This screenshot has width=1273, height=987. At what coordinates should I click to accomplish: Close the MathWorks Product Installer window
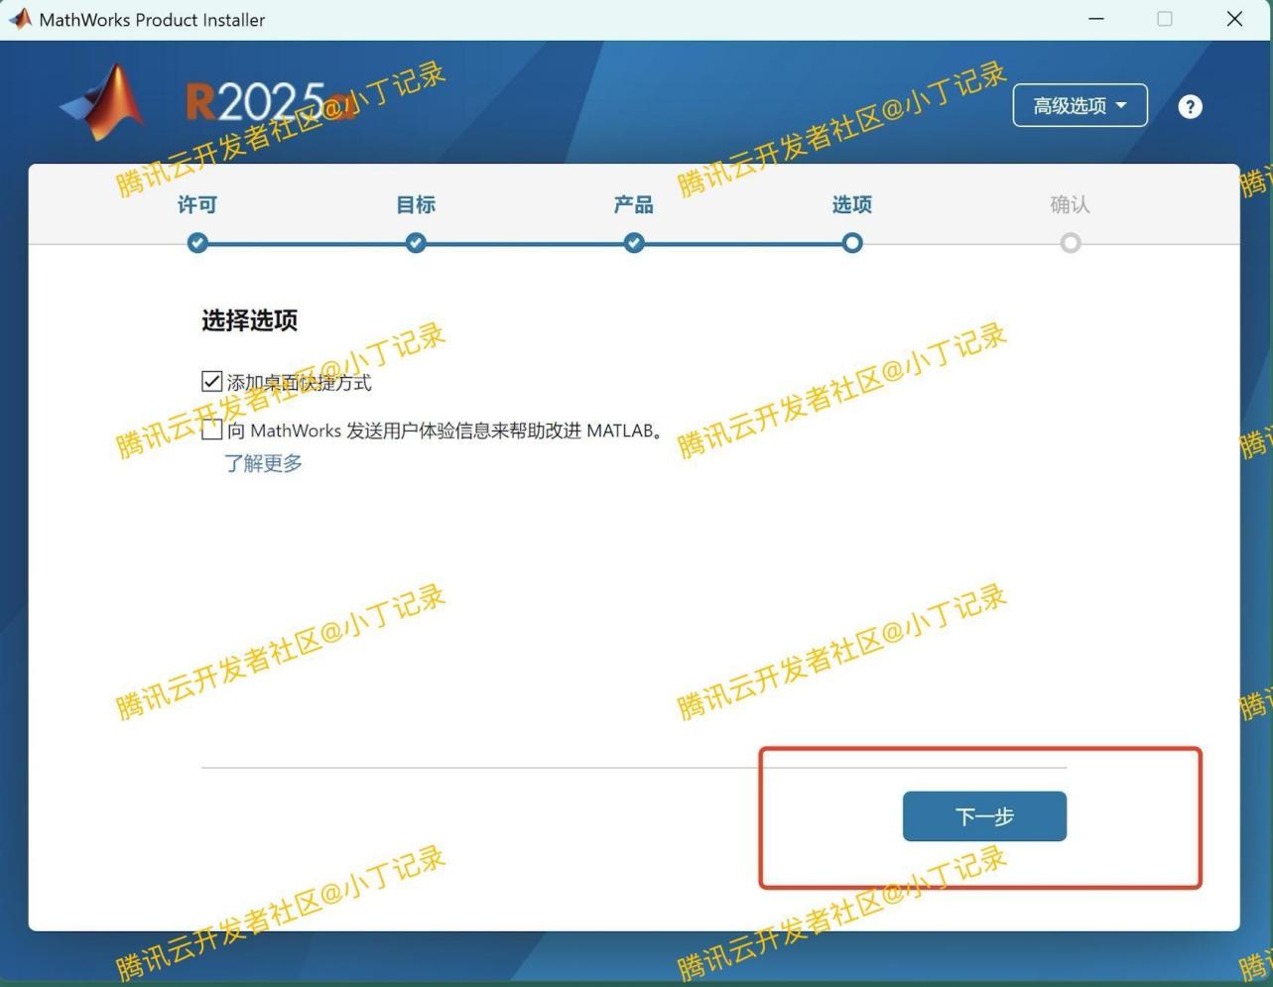(1234, 19)
